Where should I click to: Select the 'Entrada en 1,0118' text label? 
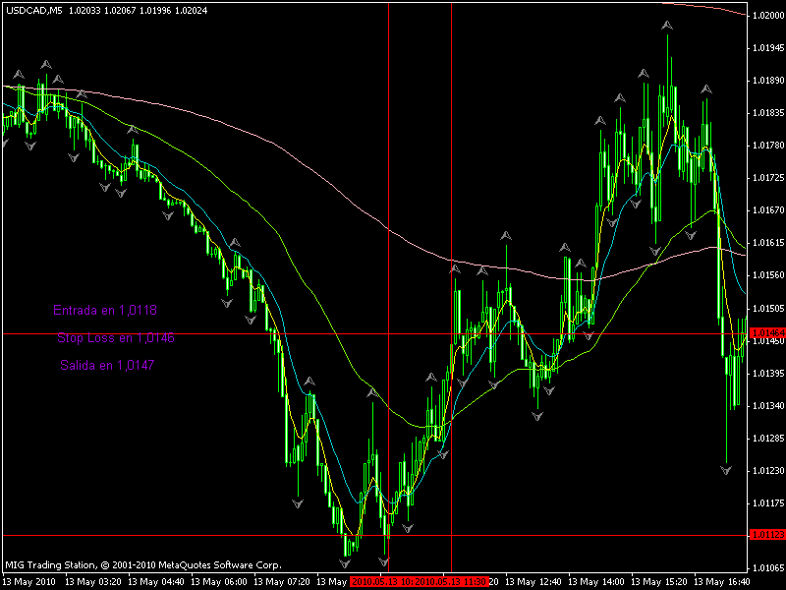(106, 310)
